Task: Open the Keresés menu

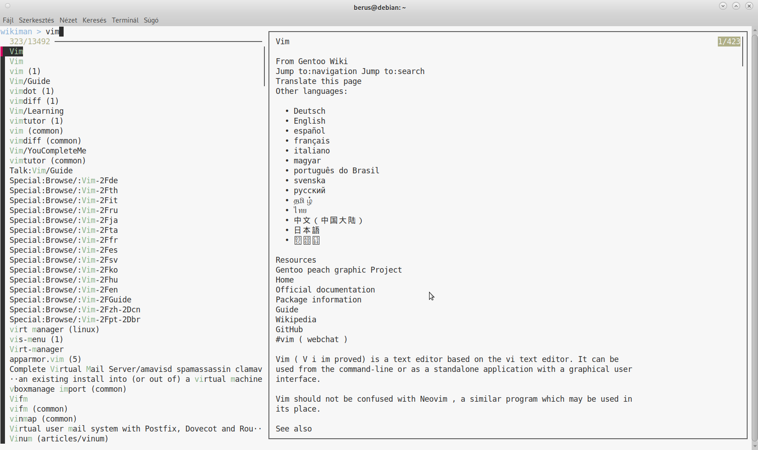Action: click(x=94, y=20)
